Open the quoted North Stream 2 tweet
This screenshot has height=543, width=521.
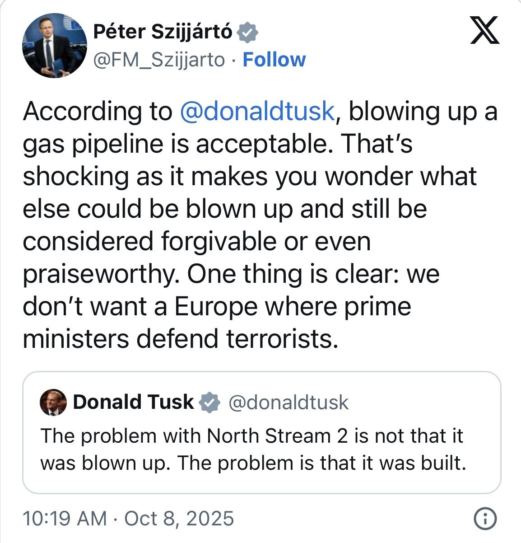(261, 449)
